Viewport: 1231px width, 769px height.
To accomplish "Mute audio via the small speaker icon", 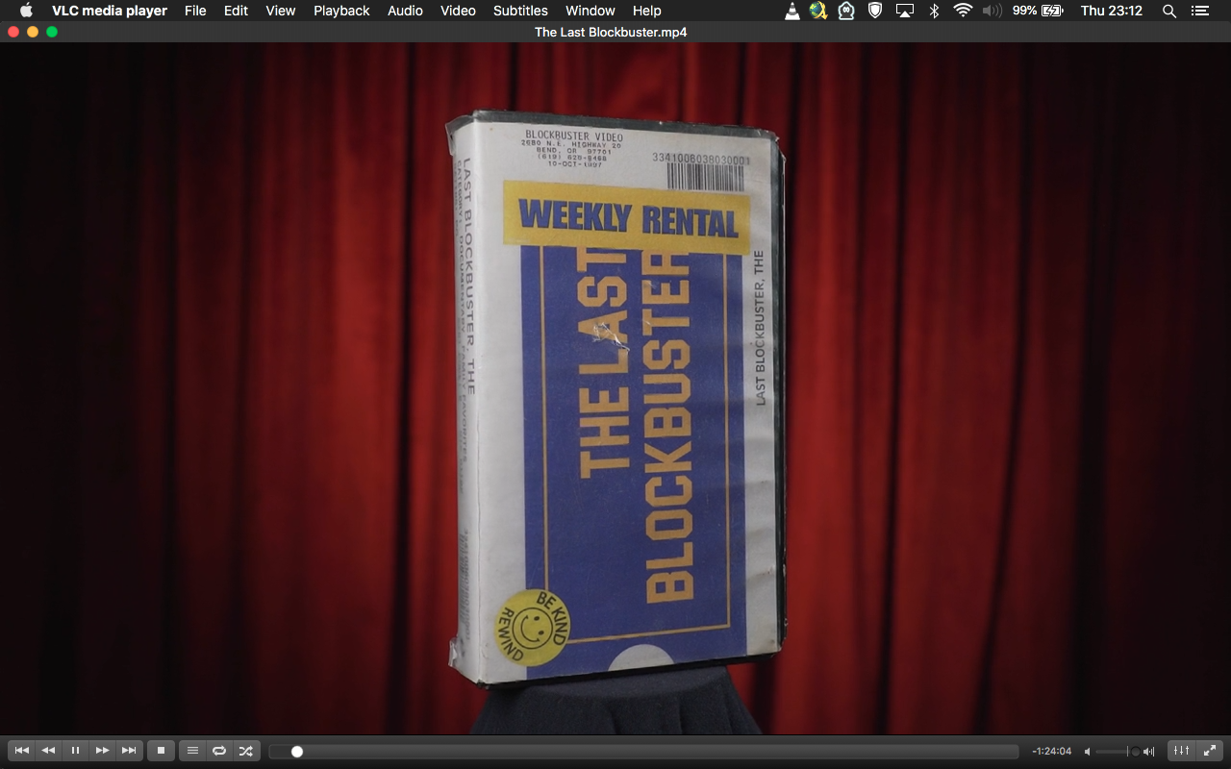I will pos(1088,752).
